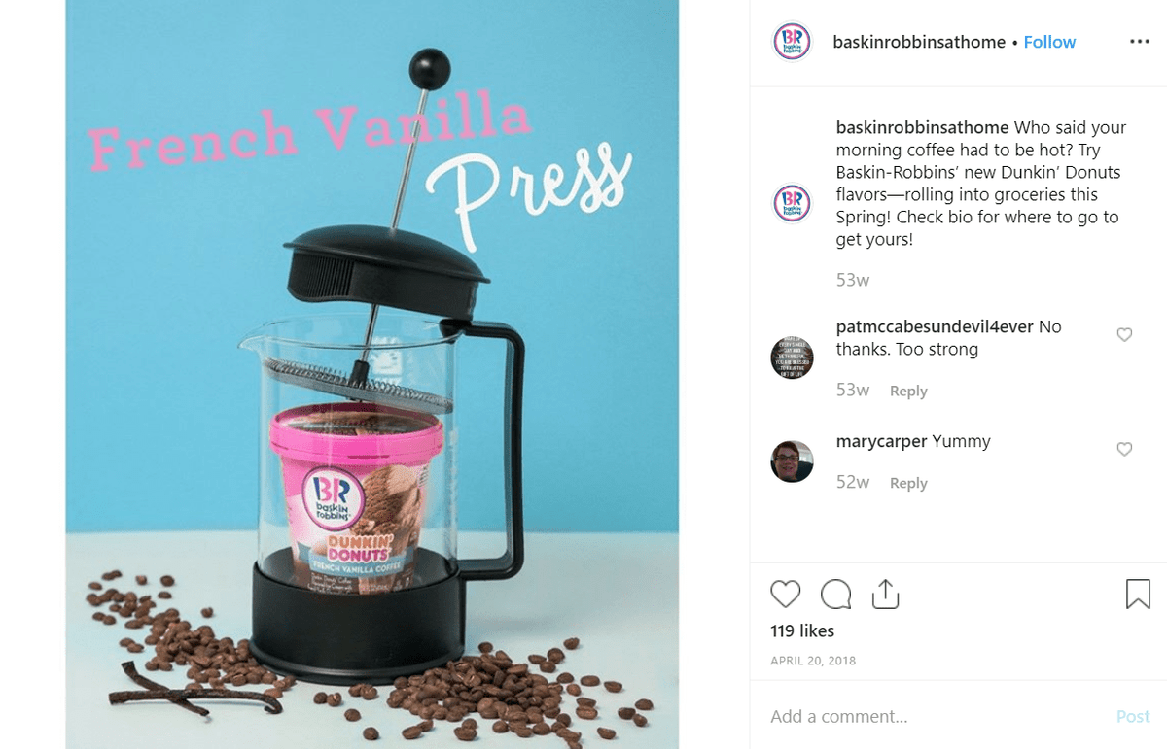Like the post with heart icon
The height and width of the screenshot is (749, 1167).
[786, 594]
